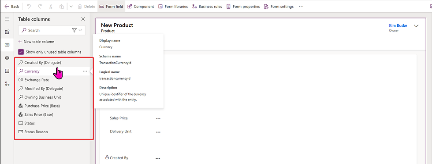The height and width of the screenshot is (164, 432).
Task: Open the filter dropdown next to Search
Action: pos(77,30)
